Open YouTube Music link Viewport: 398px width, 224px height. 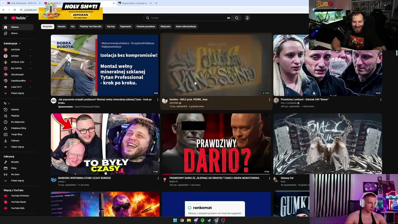[x=18, y=202]
